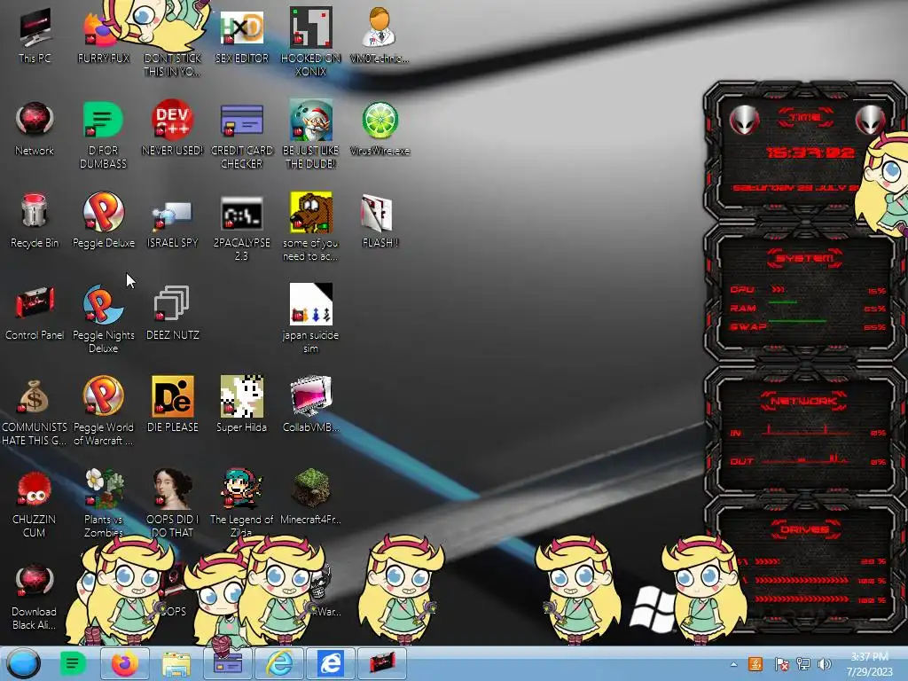This screenshot has height=681, width=908.
Task: Click the DRIVES header in the gadget
Action: (805, 529)
